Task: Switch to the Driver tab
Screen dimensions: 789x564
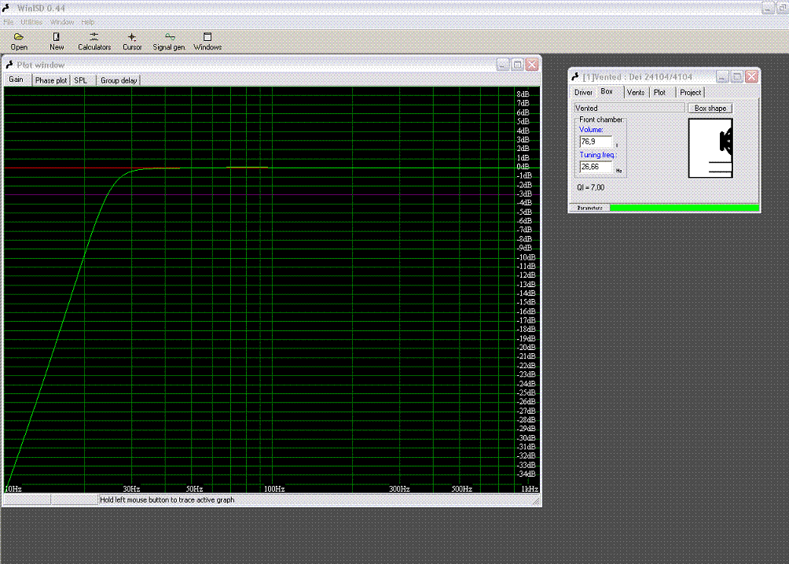Action: pos(583,92)
